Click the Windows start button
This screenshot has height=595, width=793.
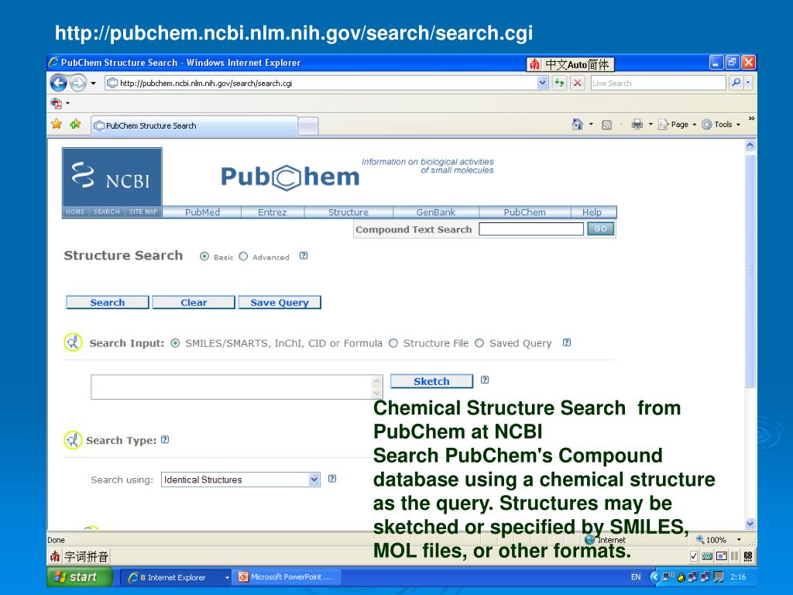(x=80, y=576)
